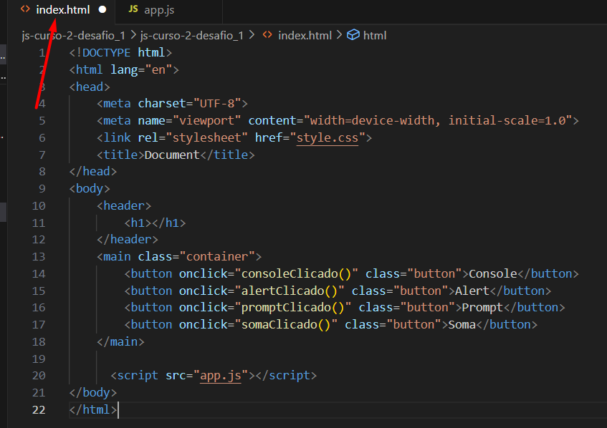
Task: Click the closing head tag
Action: [x=93, y=172]
